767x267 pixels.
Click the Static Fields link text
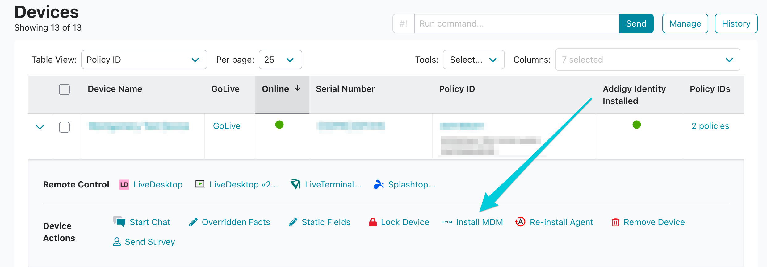pyautogui.click(x=326, y=222)
